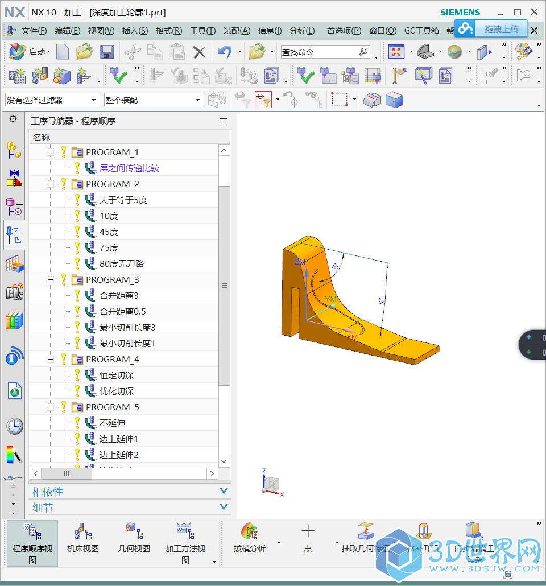
Task: Click the Create Program icon
Action: point(17,76)
